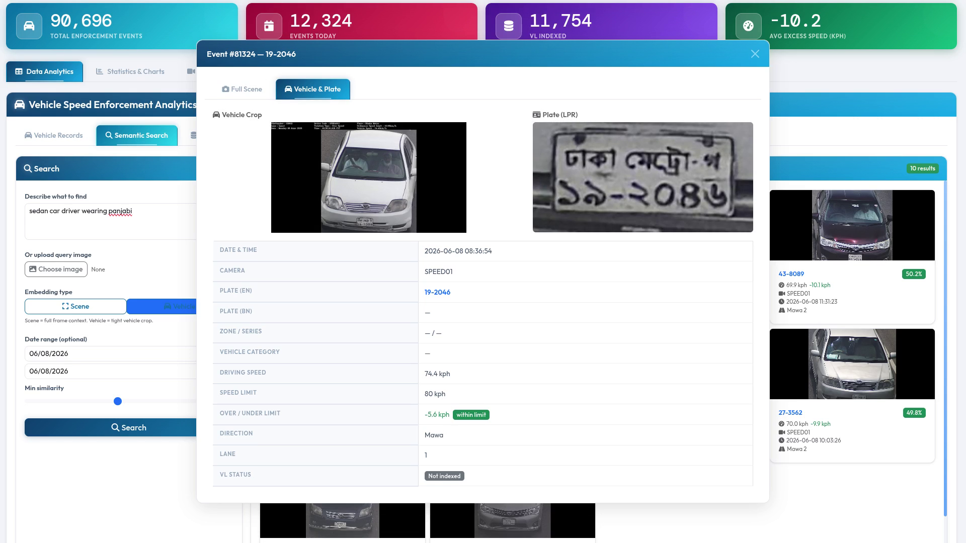
Task: Adjust the Min similarity slider handle
Action: pyautogui.click(x=118, y=401)
